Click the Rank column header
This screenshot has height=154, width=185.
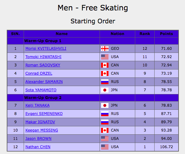click(145, 34)
